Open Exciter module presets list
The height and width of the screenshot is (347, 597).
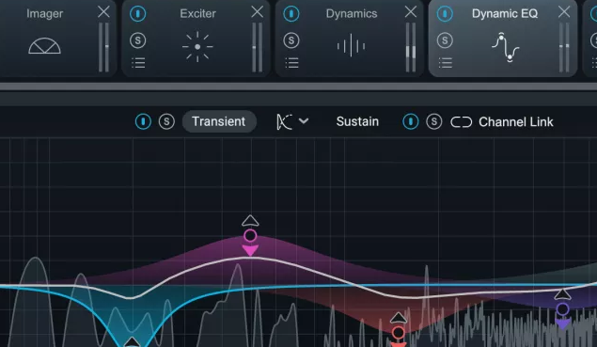138,63
